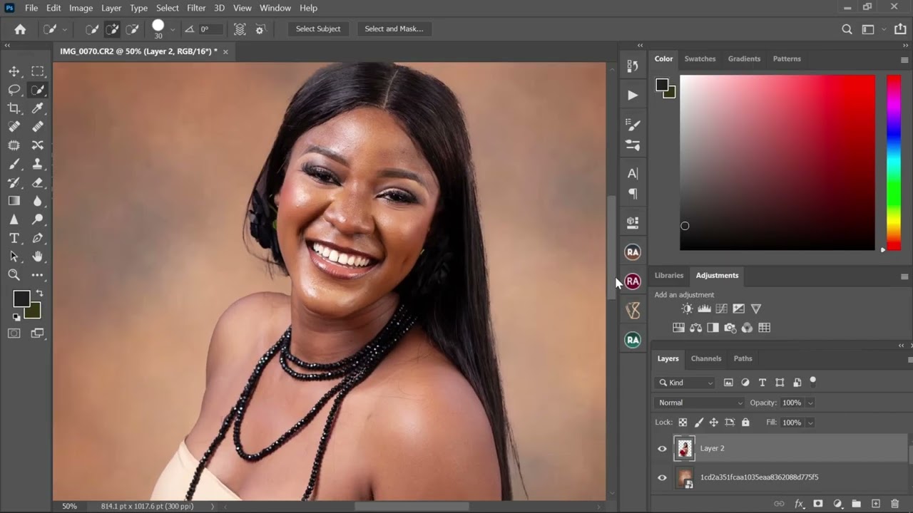Select the Eraser tool
This screenshot has width=913, height=513.
(38, 182)
